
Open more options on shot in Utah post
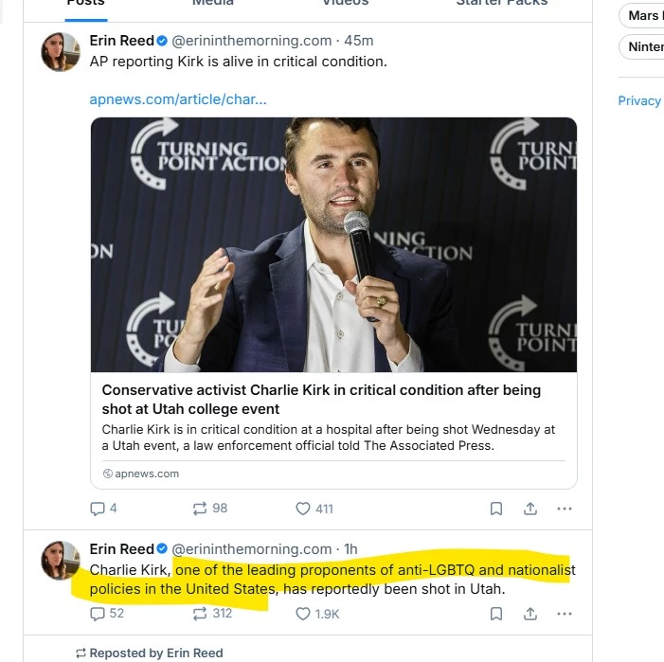pyautogui.click(x=565, y=614)
